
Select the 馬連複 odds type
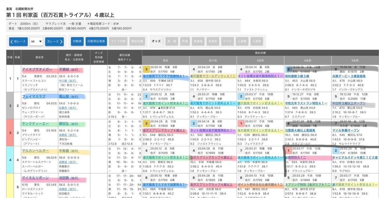tap(199, 41)
